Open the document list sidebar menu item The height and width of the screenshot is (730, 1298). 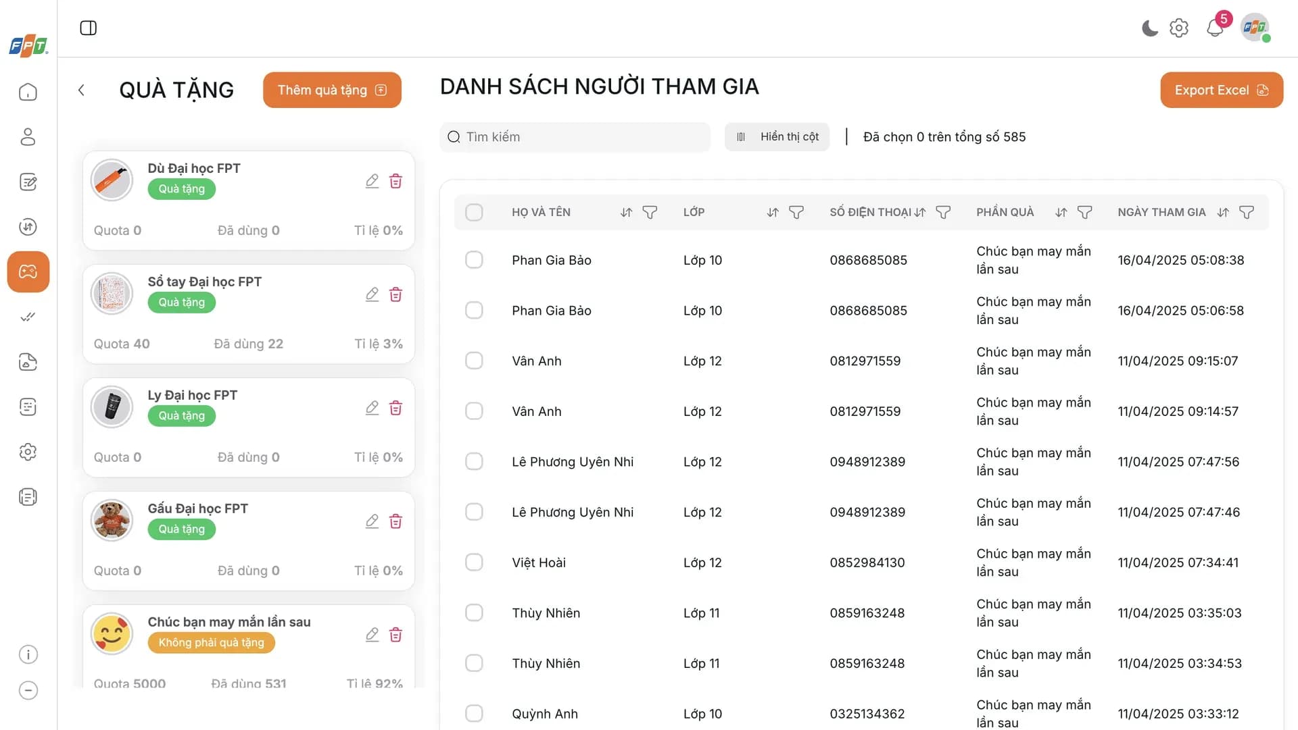click(28, 497)
